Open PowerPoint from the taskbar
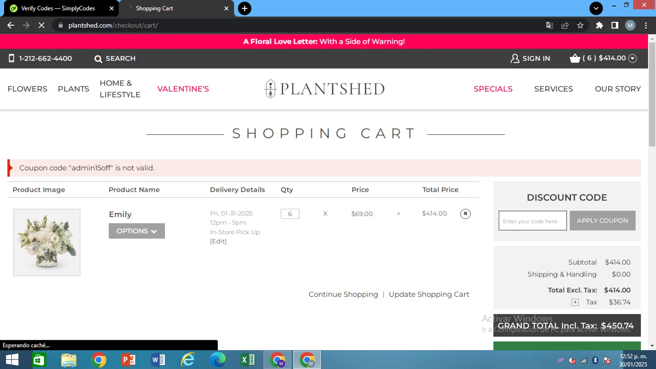The height and width of the screenshot is (369, 656). click(x=128, y=360)
